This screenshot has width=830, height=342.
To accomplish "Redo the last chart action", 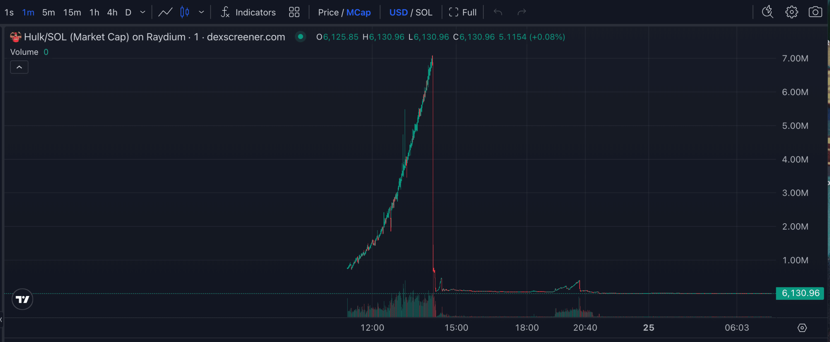I will click(x=522, y=12).
